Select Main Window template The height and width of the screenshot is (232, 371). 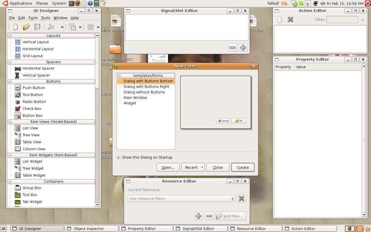tap(135, 98)
